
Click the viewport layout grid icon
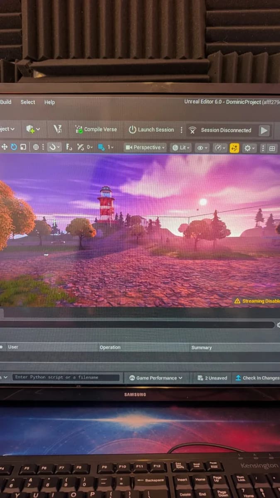pyautogui.click(x=272, y=148)
